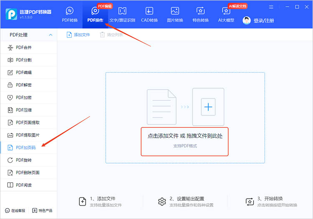Select PDF加页码 in the sidebar
Image resolution: width=313 pixels, height=219 pixels.
[28, 148]
